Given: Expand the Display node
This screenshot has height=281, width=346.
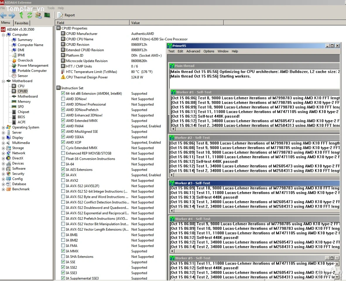Looking at the screenshot, I should [3, 138].
